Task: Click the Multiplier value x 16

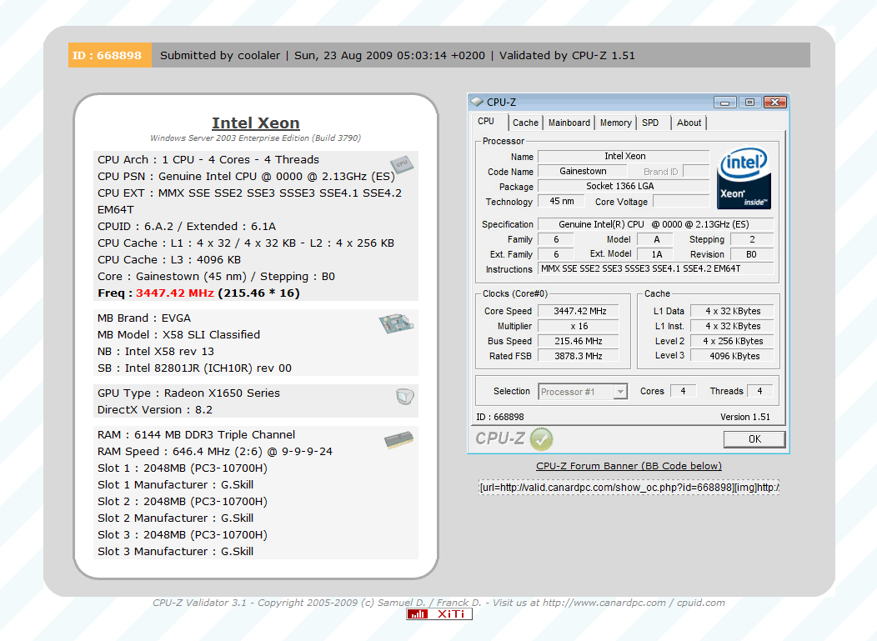Action: [579, 326]
